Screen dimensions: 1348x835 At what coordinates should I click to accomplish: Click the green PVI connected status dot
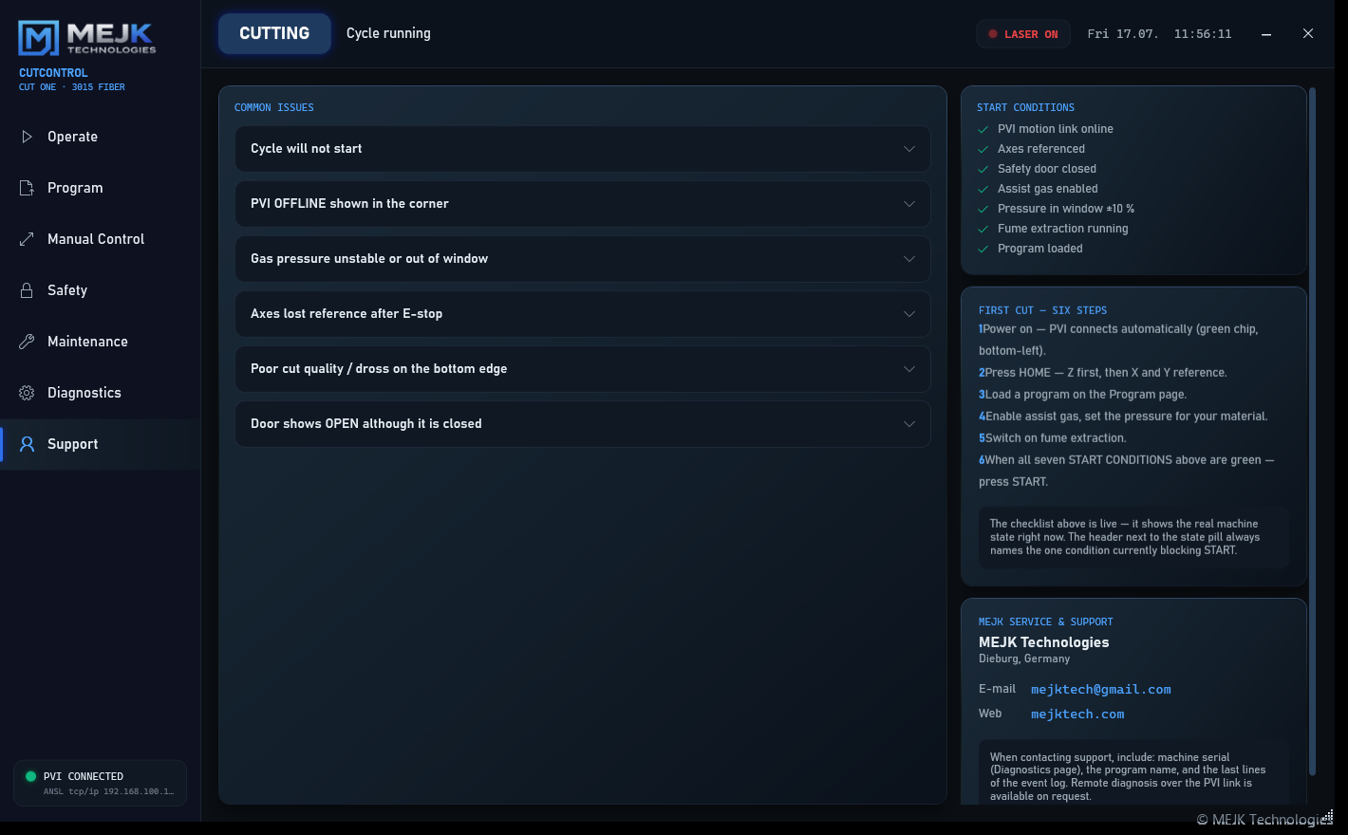point(30,776)
